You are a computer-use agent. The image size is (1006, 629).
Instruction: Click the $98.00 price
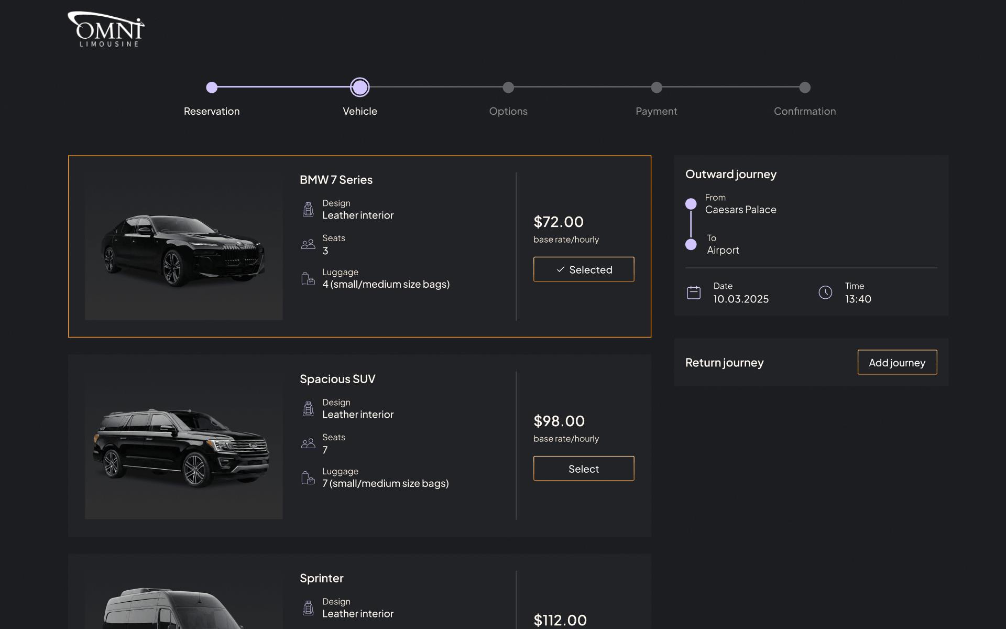point(559,421)
